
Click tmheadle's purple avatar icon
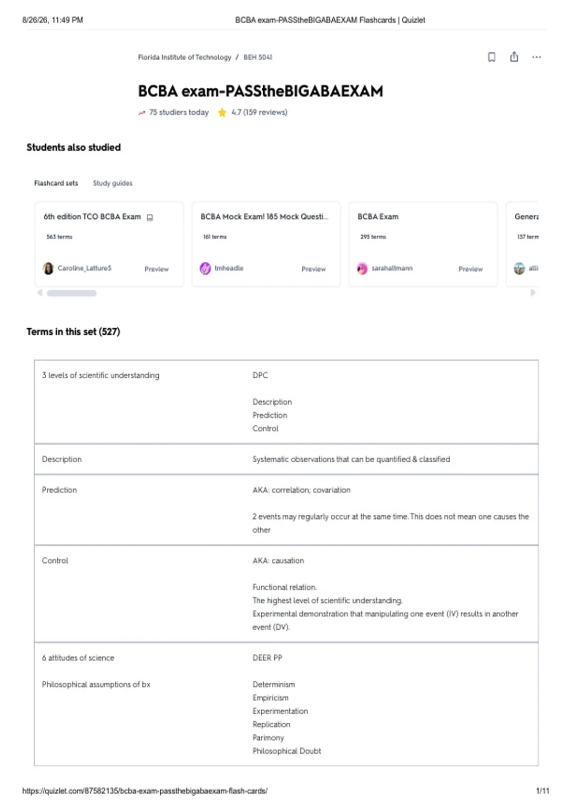pos(205,268)
